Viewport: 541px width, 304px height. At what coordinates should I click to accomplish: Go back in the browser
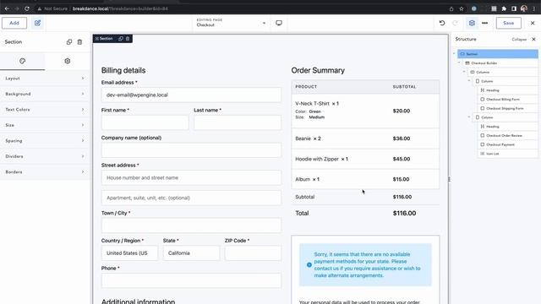(x=7, y=8)
